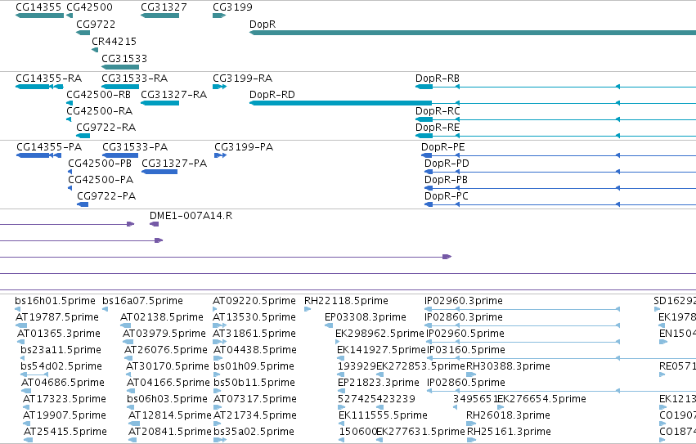Click the CG31533 gene feature bar
Image resolution: width=696 pixels, height=444 pixels.
[x=120, y=67]
